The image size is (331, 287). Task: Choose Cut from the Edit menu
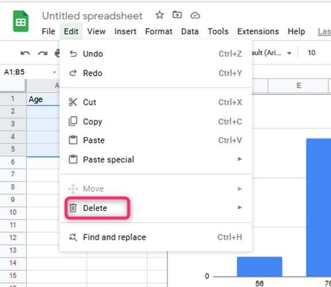pyautogui.click(x=156, y=102)
